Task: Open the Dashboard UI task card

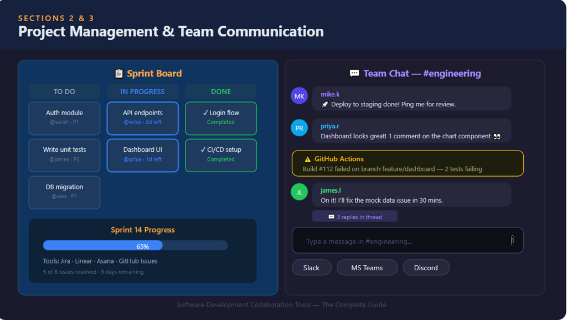Action: tap(142, 156)
